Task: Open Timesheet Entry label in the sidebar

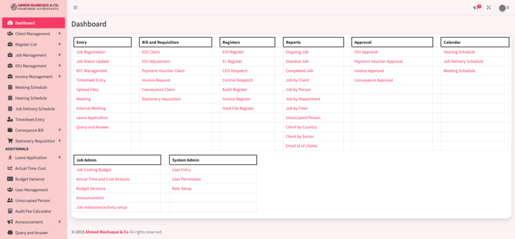Action: (30, 119)
